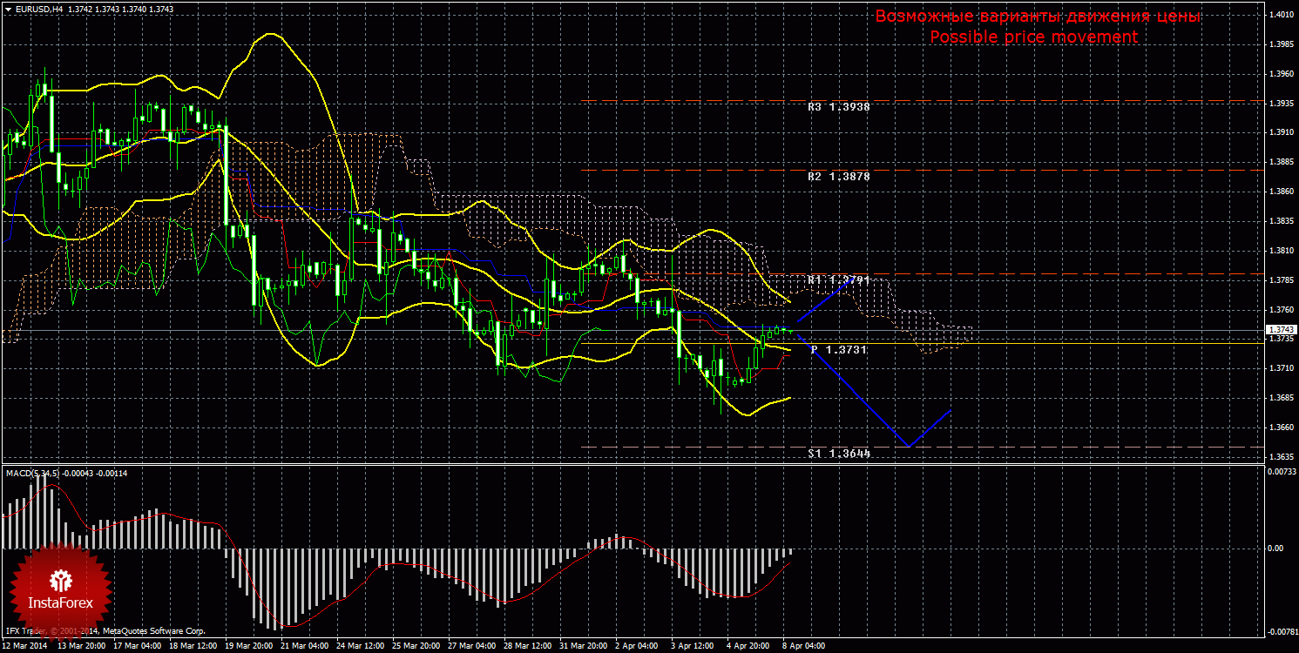Click the 12 Mar 2014 date on time axis

26,647
